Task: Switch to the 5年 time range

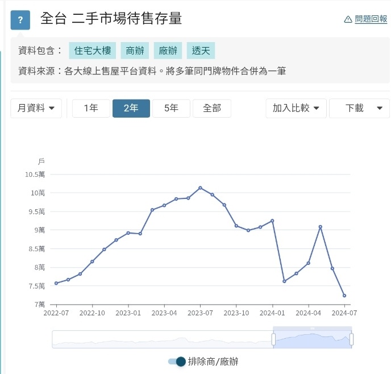Action: (x=171, y=109)
